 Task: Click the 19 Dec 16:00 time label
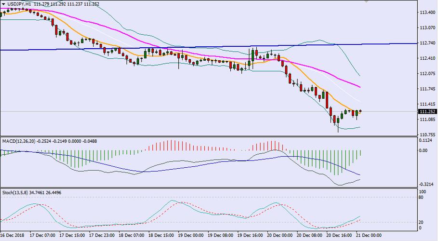pyautogui.click(x=250, y=236)
